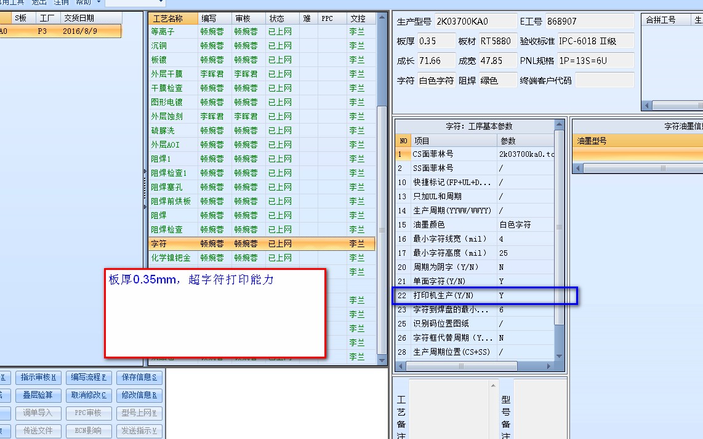
Task: Click up arrow of 工序基本参数 scrollbar
Action: (559, 124)
